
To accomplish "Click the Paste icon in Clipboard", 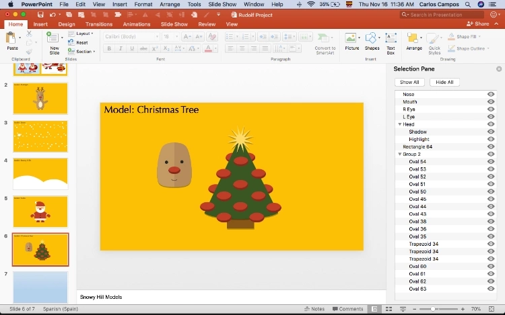I will (x=12, y=39).
